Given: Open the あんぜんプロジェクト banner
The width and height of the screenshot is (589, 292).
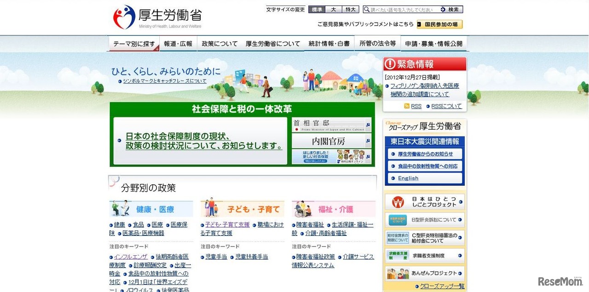Looking at the screenshot, I should tap(425, 273).
